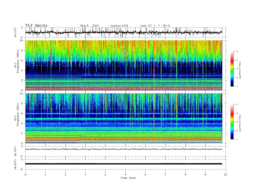254x196 pixels.
Task: Click the ch.1 colorbar "log(PSD)(V²/Hz)" label
Action: pyautogui.click(x=240, y=70)
